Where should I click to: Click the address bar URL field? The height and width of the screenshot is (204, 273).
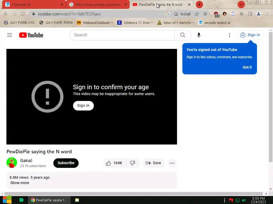pos(98,14)
